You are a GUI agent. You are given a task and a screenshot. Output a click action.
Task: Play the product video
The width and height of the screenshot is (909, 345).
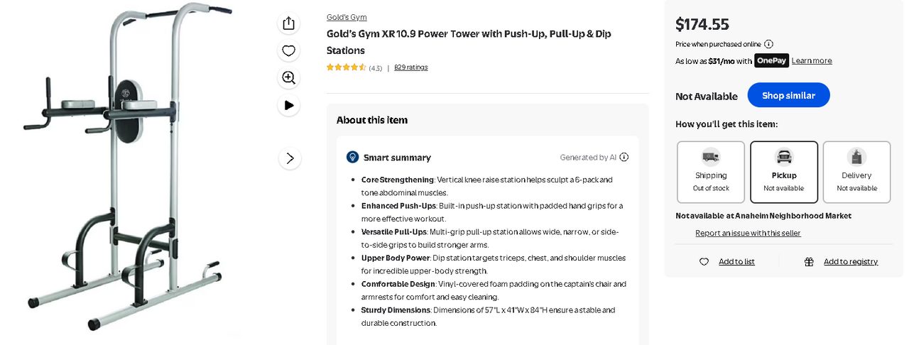pos(288,105)
